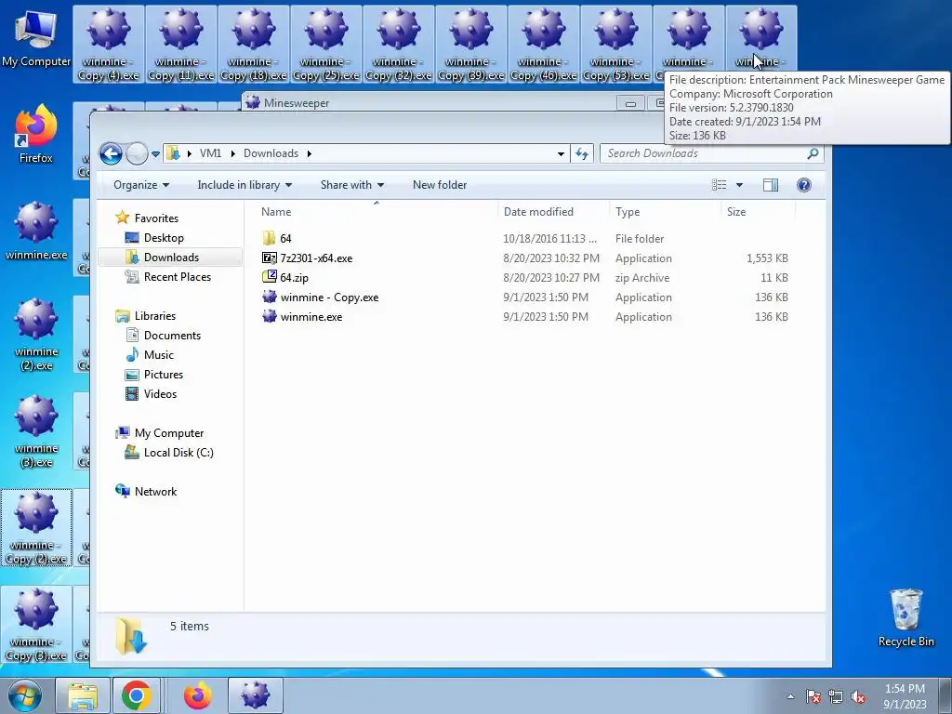Select winmine - Copy (2).exe desktop icon
952x714 pixels.
pos(36,528)
